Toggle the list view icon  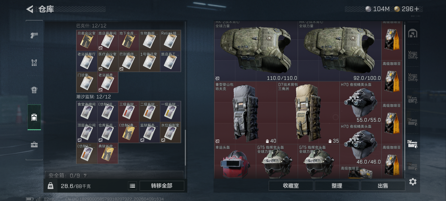[133, 186]
